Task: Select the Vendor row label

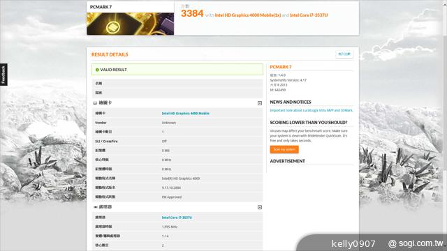Action: [x=101, y=123]
